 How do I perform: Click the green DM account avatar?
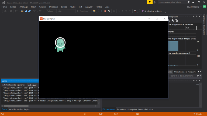(x=204, y=6)
